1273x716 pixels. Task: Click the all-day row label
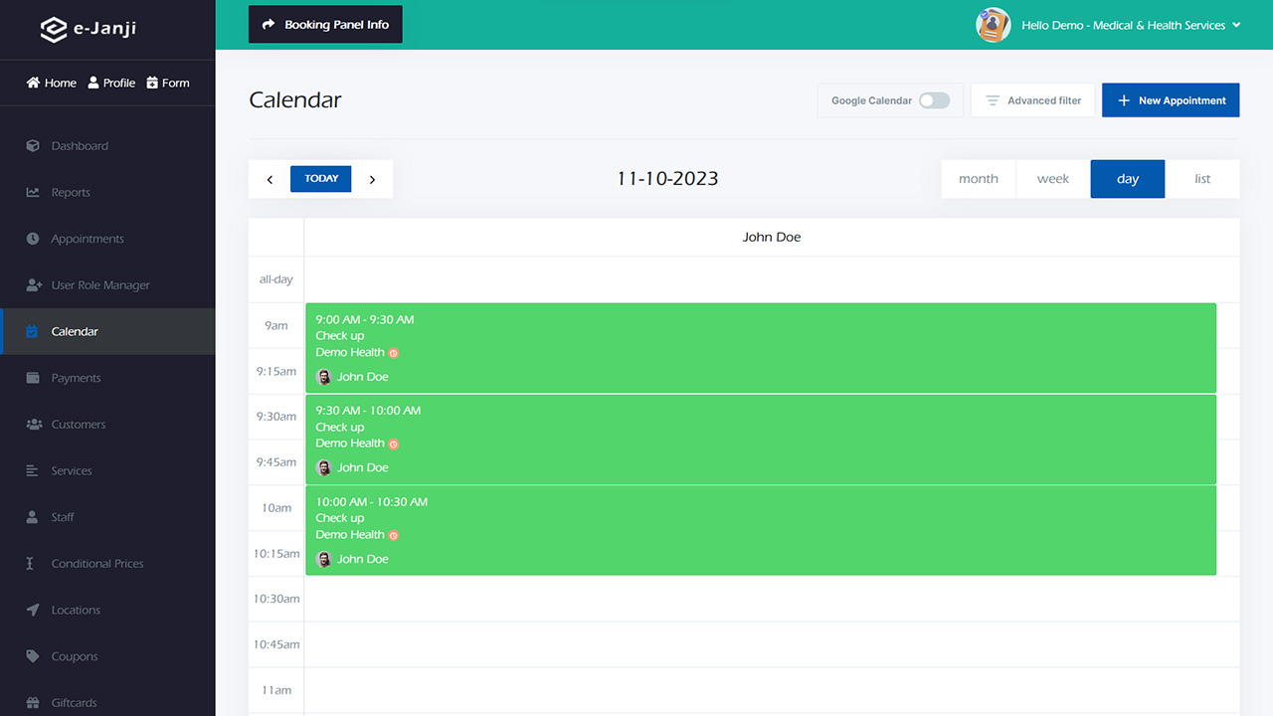coord(276,279)
